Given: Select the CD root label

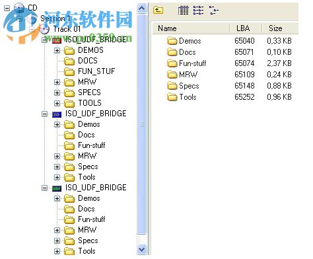Looking at the screenshot, I should tap(32, 8).
